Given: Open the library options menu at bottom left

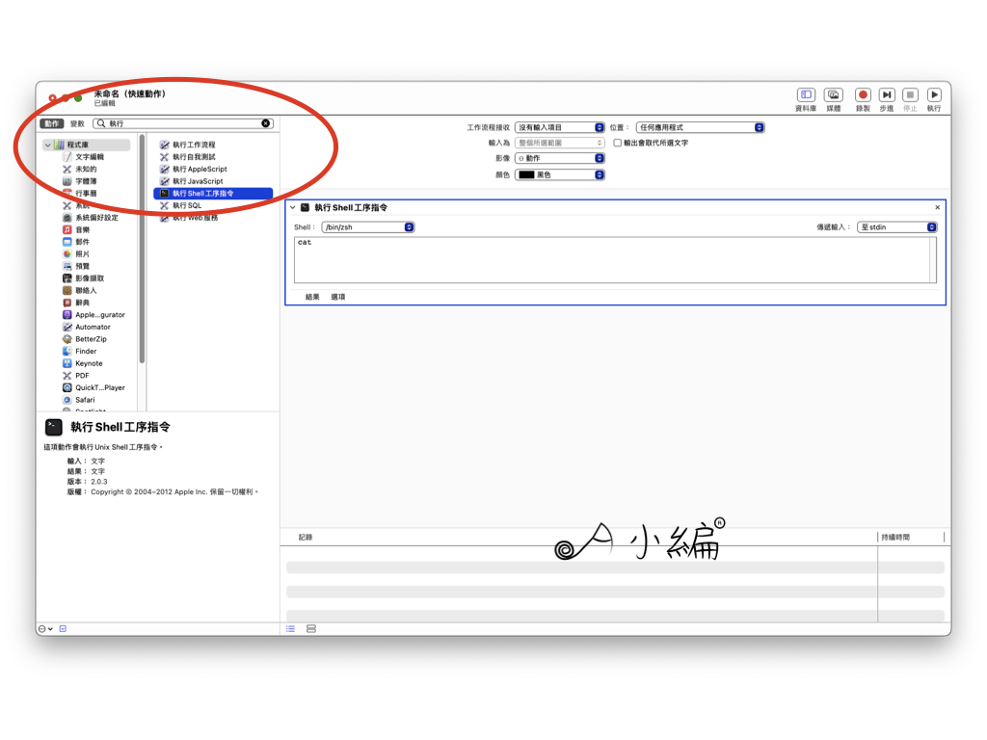Looking at the screenshot, I should pyautogui.click(x=45, y=628).
